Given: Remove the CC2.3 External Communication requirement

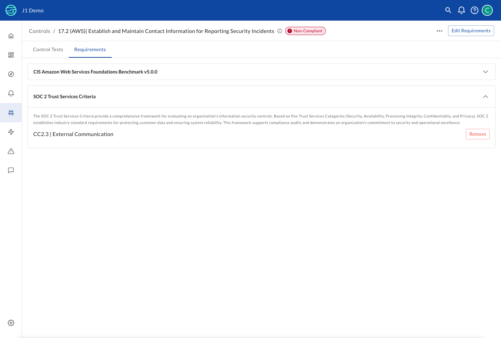Looking at the screenshot, I should point(477,134).
